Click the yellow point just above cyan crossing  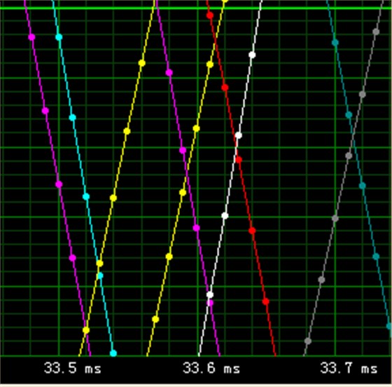point(99,264)
